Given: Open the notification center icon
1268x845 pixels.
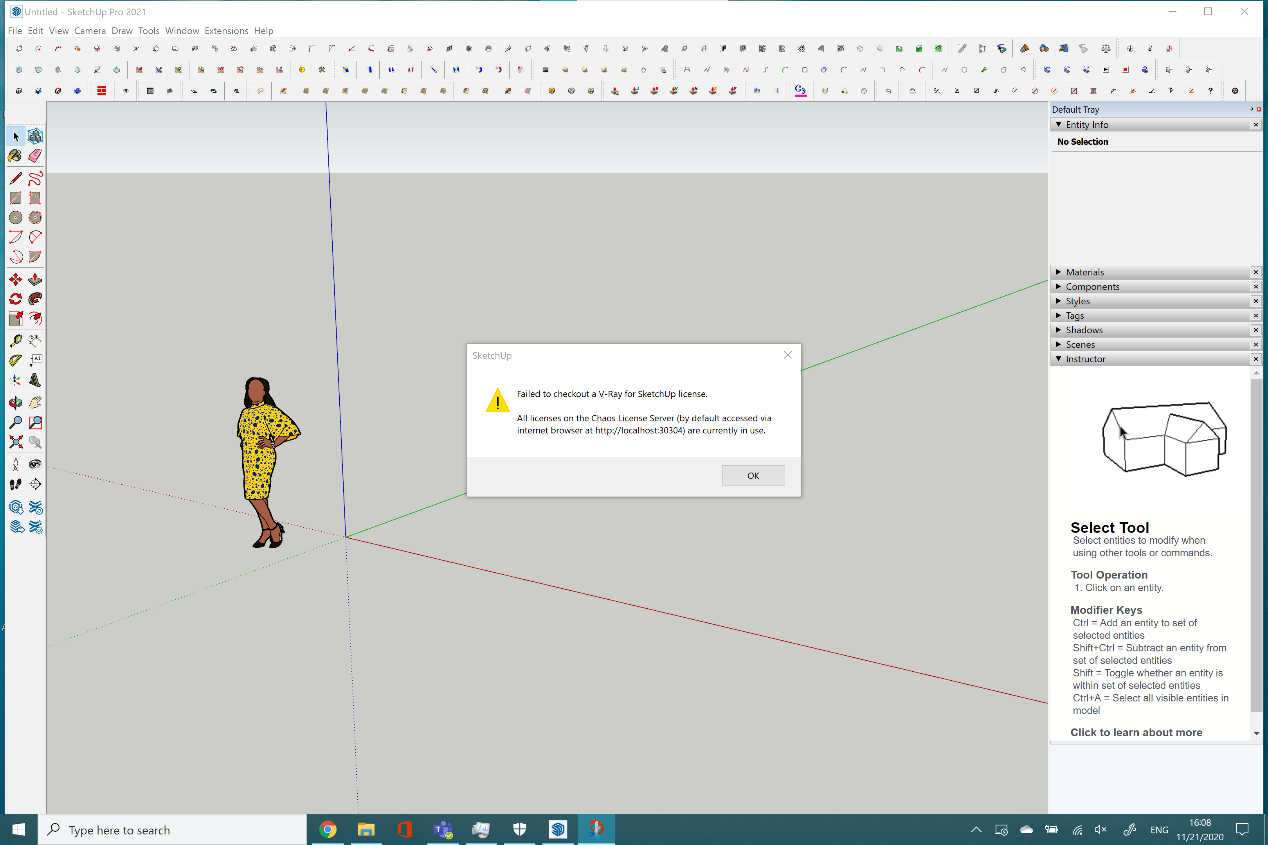Looking at the screenshot, I should [1242, 829].
